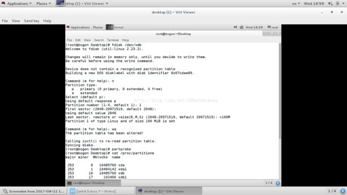The width and height of the screenshot is (347, 195).
Task: Select desktop (1) - Virt Viewer taskbar button
Action: (x=169, y=191)
